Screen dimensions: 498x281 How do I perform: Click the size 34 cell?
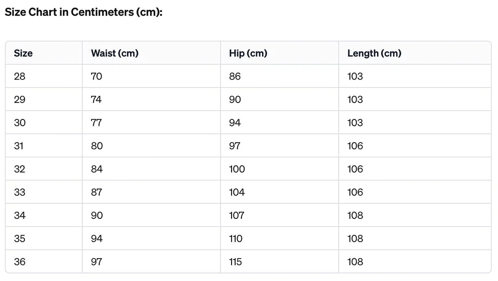(x=19, y=215)
